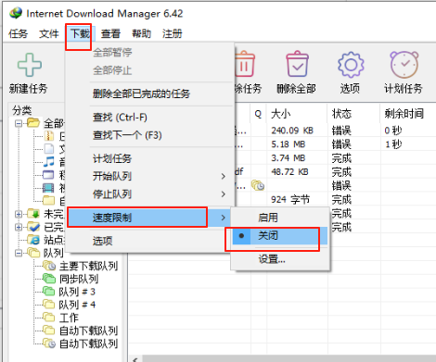Click the 站点 IE folder icon
Screen dimensions: 436x362
coord(33,239)
